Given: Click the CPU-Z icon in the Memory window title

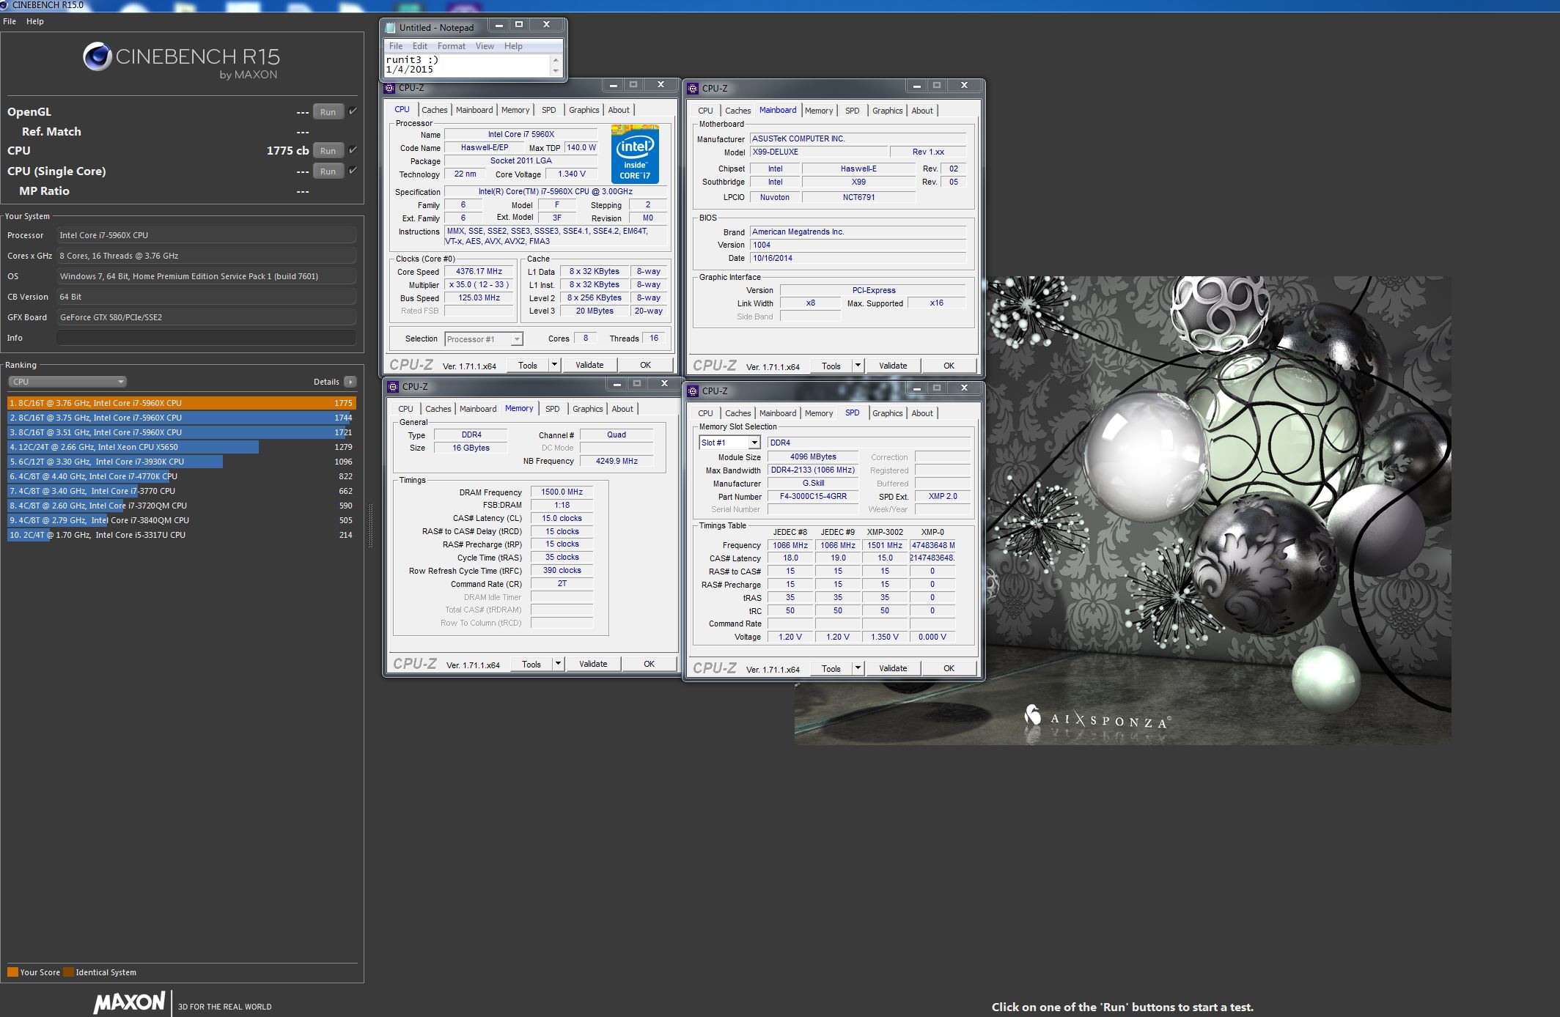Looking at the screenshot, I should click(394, 387).
